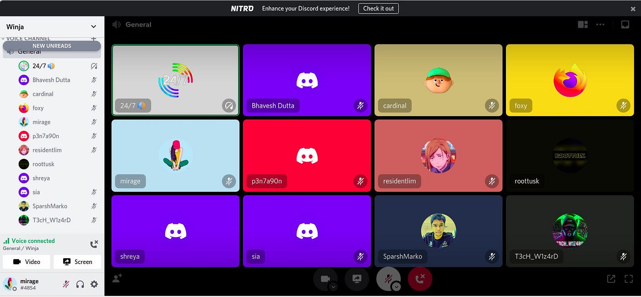This screenshot has width=641, height=297.
Task: Open the T3cH_W1z4rD video tile
Action: point(570,231)
